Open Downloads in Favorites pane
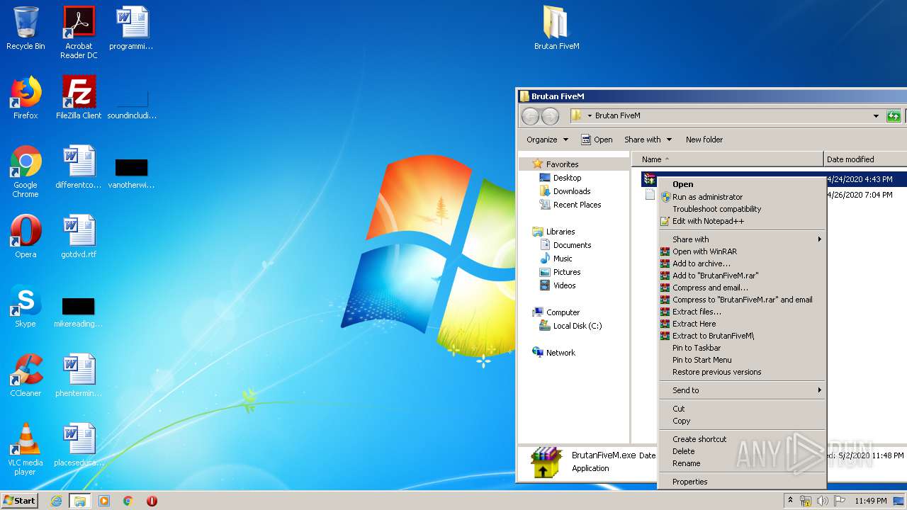The width and height of the screenshot is (907, 510). 565,191
